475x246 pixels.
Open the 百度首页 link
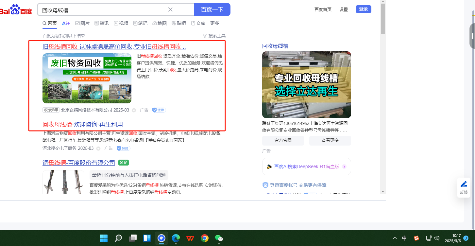pyautogui.click(x=323, y=9)
